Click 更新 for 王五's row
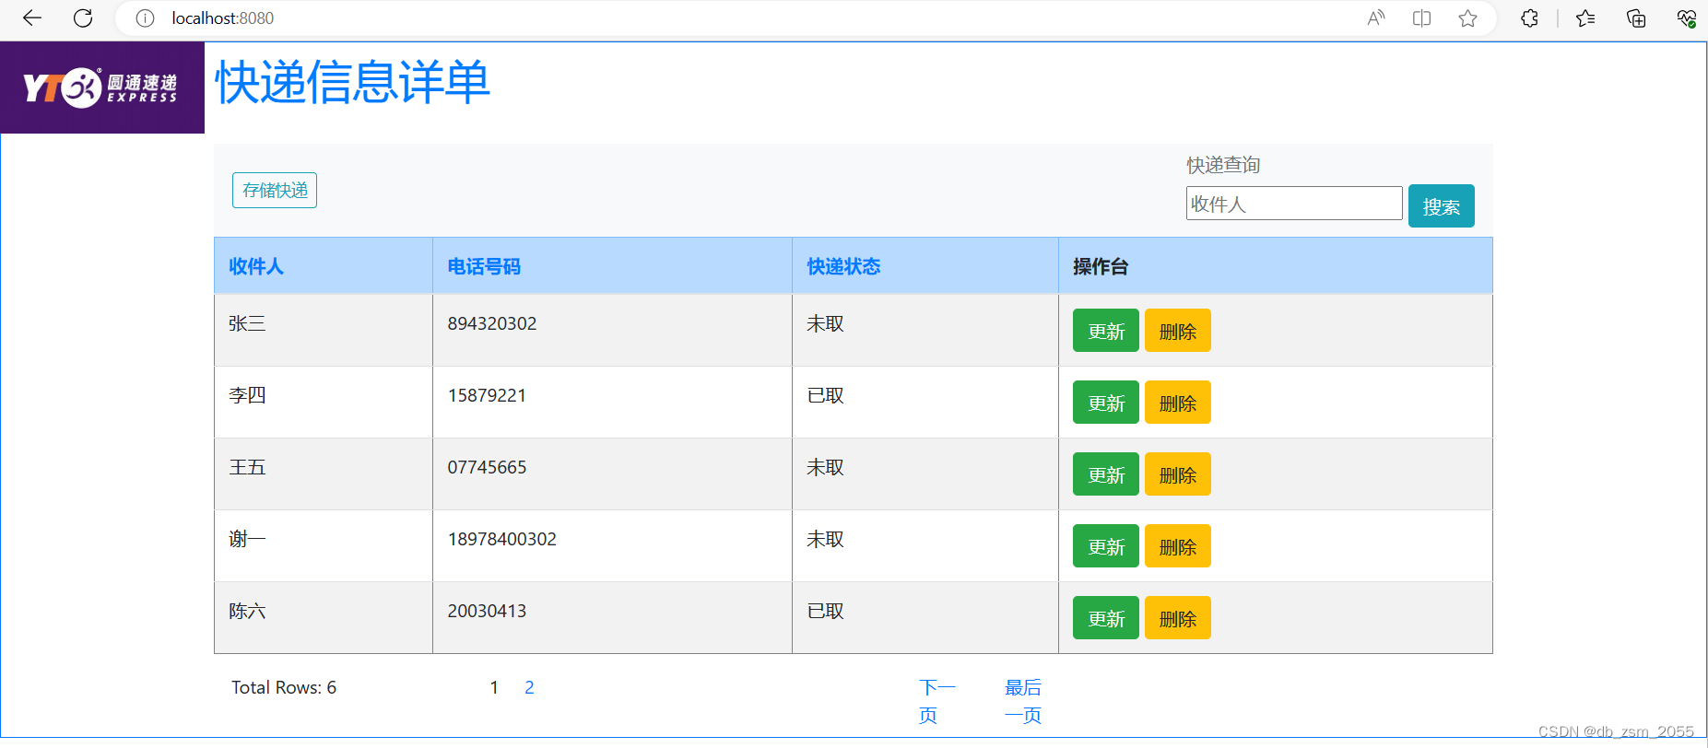1708x748 pixels. click(1106, 474)
